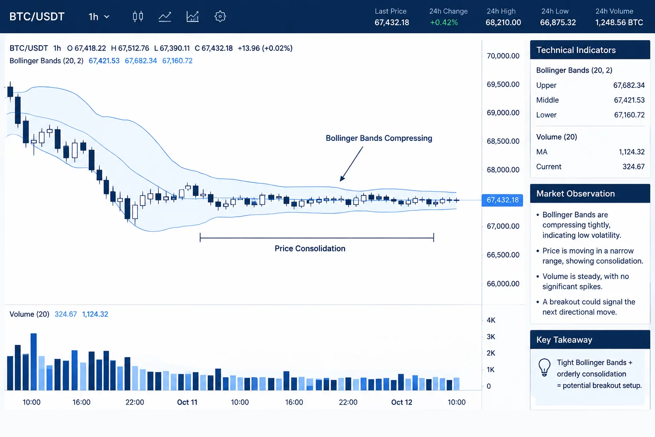Select the Lower band row in indicators panel
655x437 pixels.
pyautogui.click(x=590, y=115)
